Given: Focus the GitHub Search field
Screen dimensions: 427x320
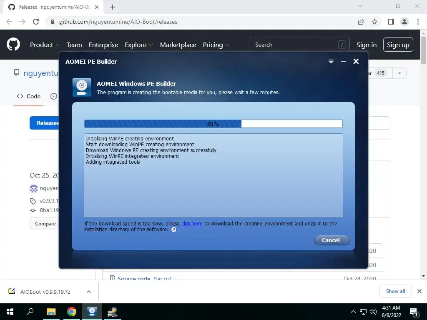Looking at the screenshot, I should (299, 44).
